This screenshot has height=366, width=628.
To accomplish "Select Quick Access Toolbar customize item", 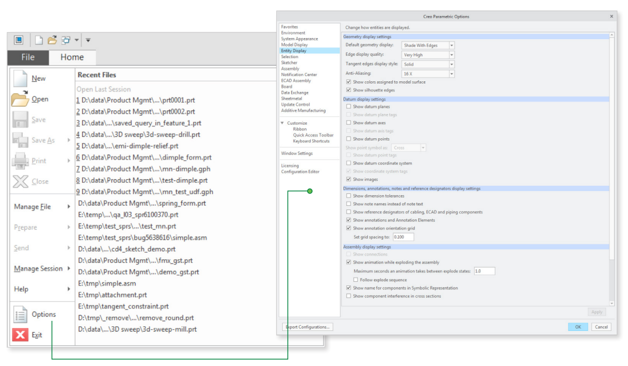I will coord(313,135).
